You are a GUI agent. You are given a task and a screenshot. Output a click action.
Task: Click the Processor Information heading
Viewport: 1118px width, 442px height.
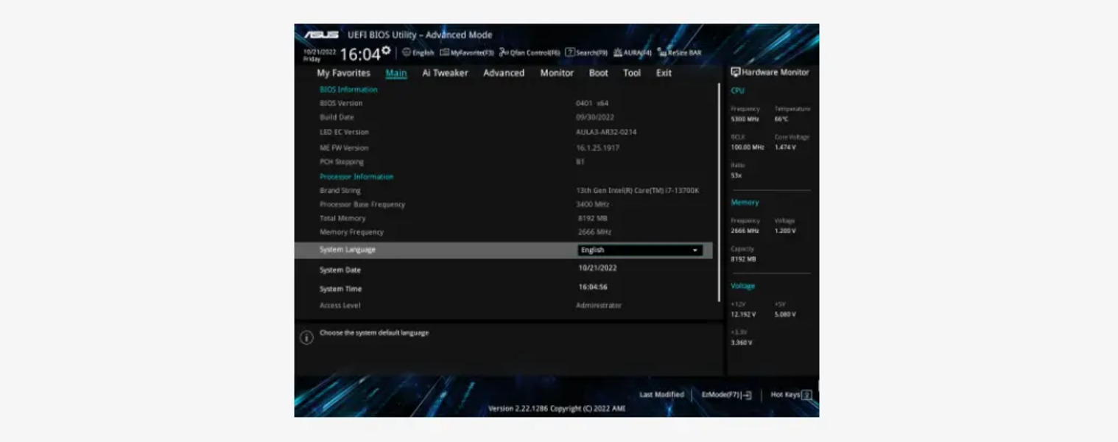pyautogui.click(x=356, y=178)
